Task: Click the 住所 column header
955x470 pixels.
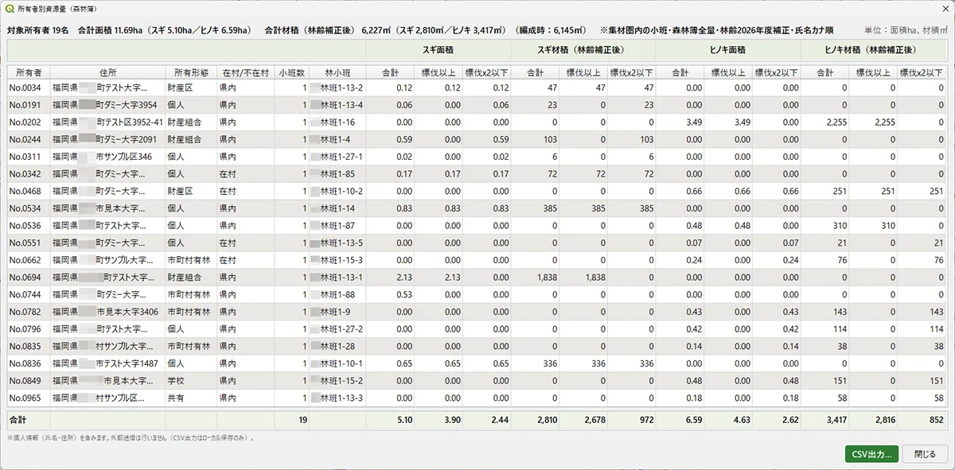Action: (107, 72)
